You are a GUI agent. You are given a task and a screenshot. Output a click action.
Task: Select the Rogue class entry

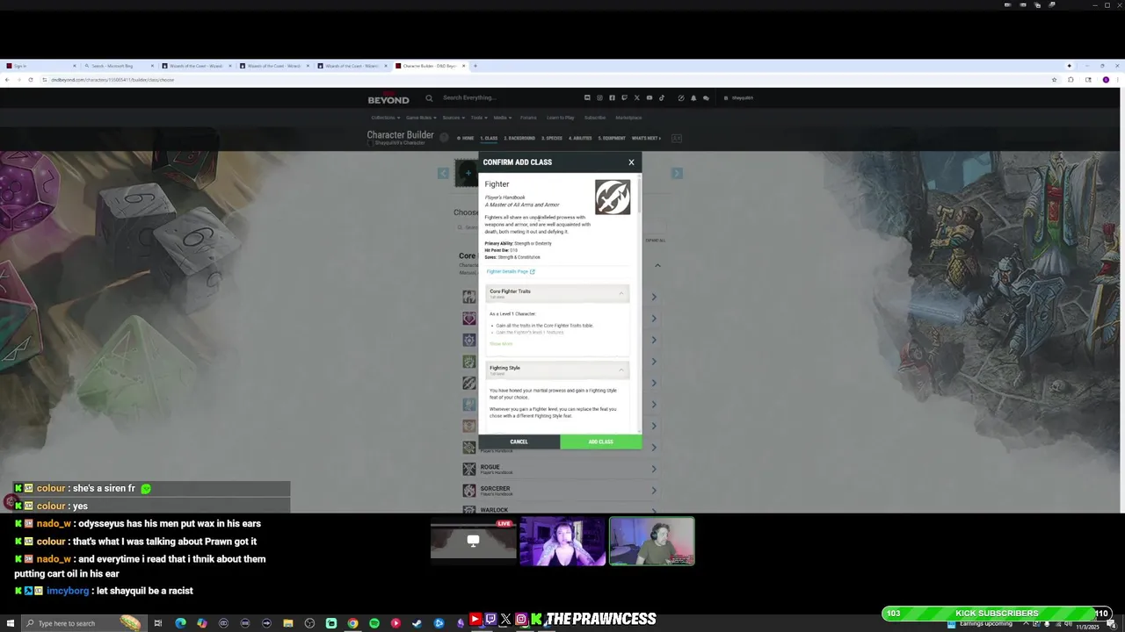559,469
